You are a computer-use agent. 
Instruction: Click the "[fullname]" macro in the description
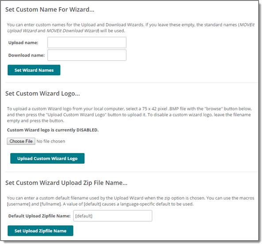51,204
